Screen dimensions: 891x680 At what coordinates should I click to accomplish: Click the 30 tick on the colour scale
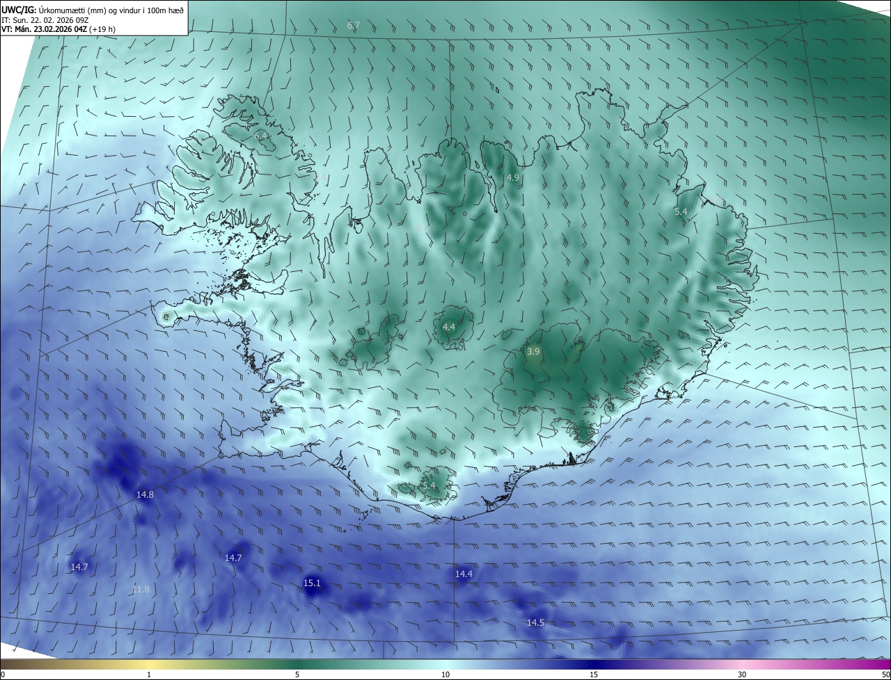[742, 674]
